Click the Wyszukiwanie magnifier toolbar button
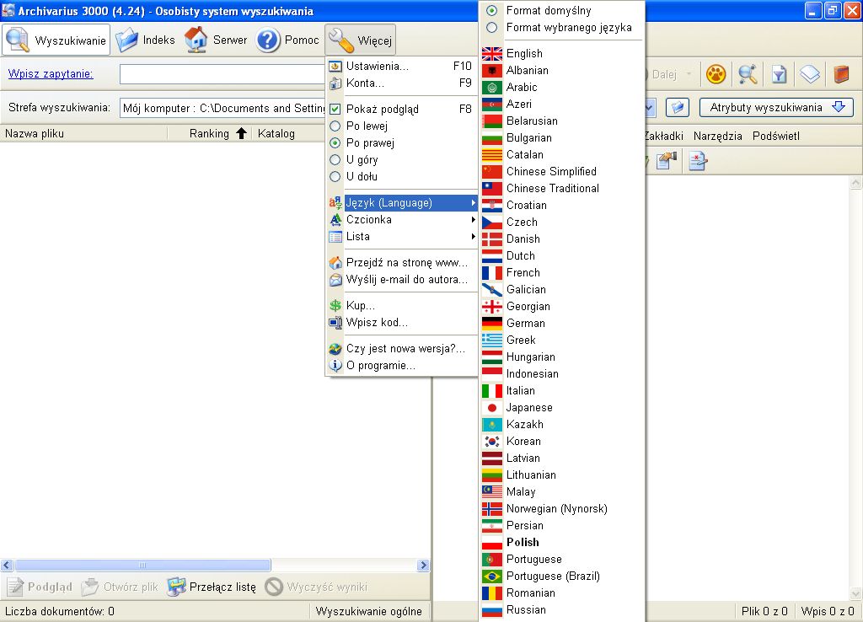 [56, 40]
